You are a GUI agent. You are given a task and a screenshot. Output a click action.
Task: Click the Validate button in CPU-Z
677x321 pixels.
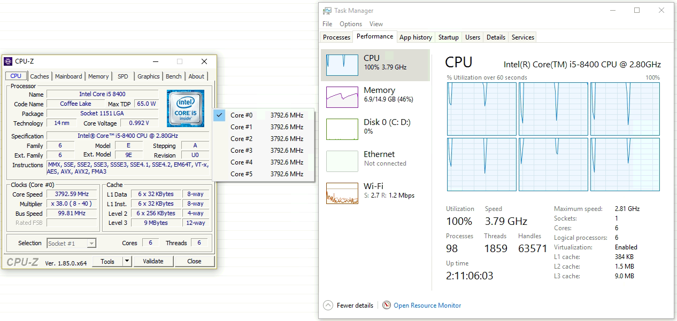(153, 261)
